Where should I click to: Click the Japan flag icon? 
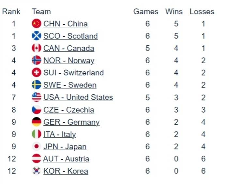point(37,146)
